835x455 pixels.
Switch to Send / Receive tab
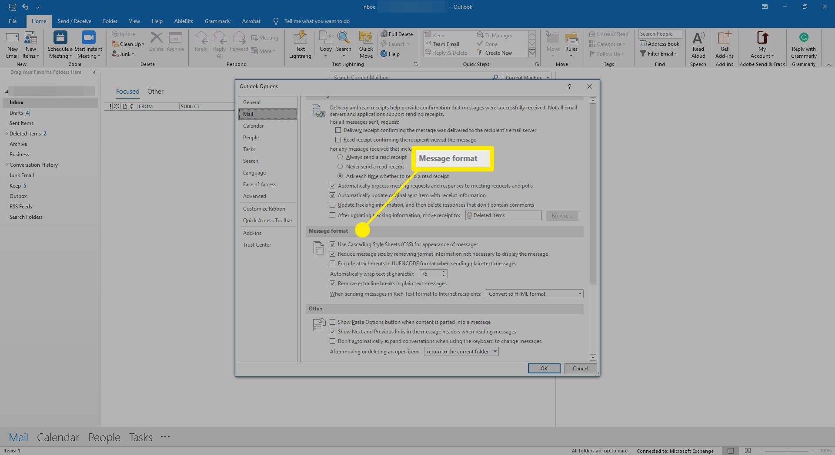74,21
